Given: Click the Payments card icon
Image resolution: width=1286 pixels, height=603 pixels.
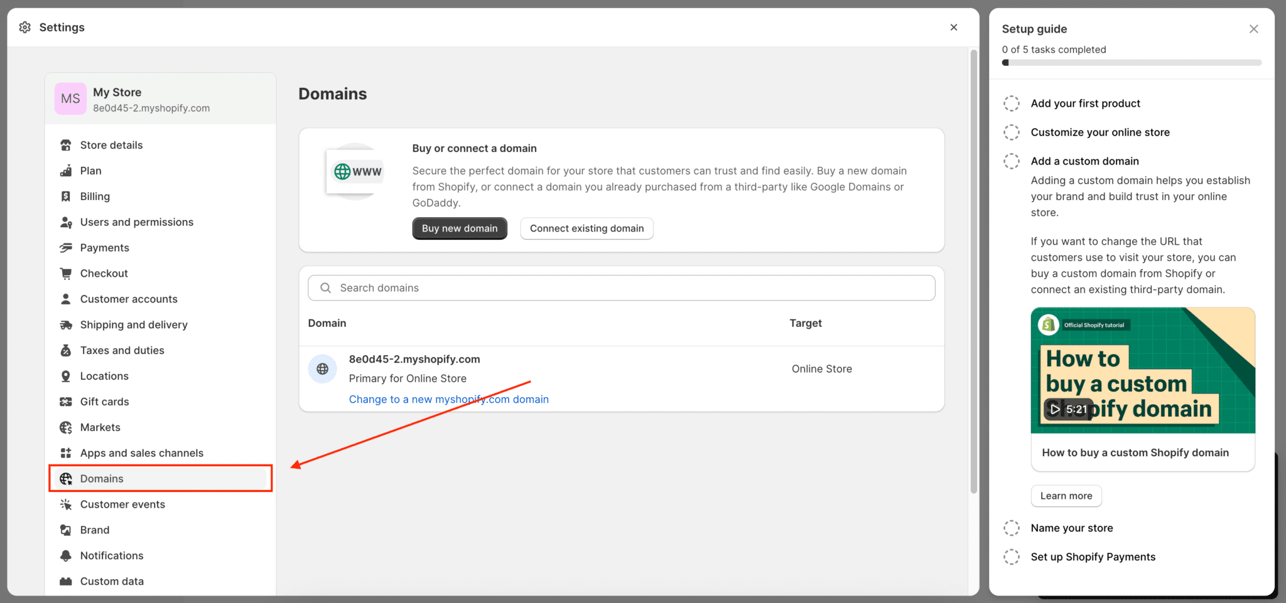Looking at the screenshot, I should point(65,248).
